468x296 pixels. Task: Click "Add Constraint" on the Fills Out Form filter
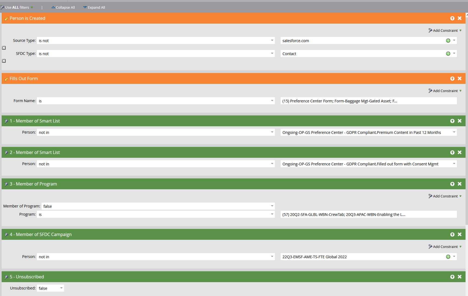[445, 91]
